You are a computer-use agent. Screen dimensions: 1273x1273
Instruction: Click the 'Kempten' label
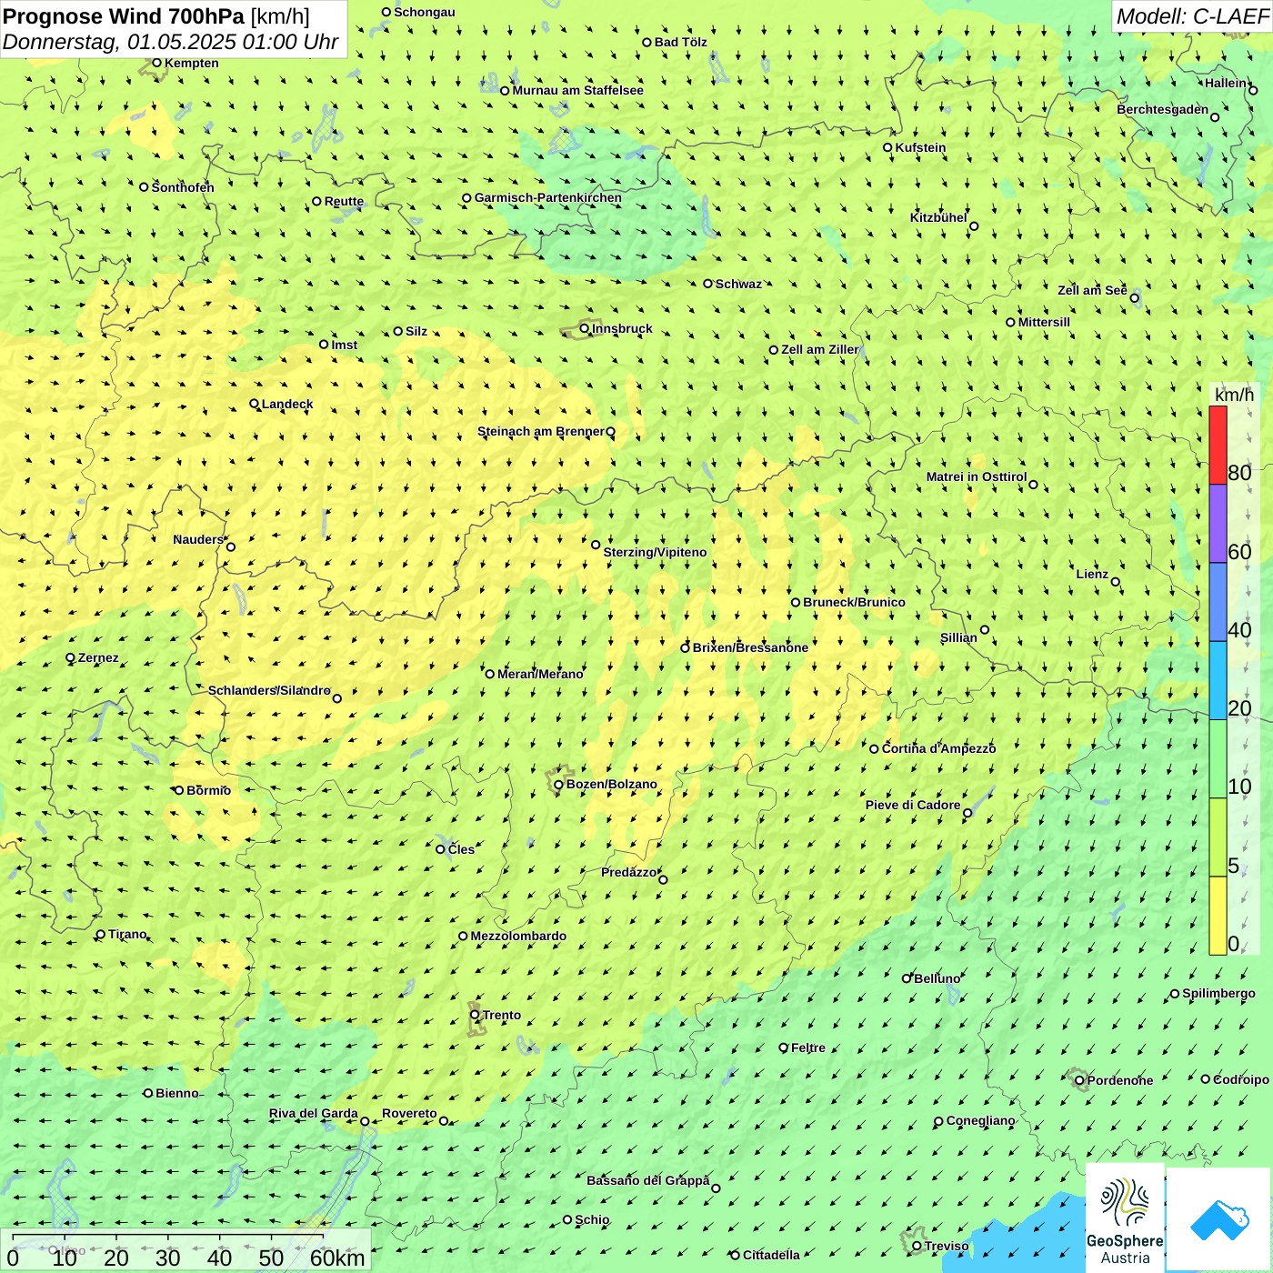pyautogui.click(x=191, y=63)
